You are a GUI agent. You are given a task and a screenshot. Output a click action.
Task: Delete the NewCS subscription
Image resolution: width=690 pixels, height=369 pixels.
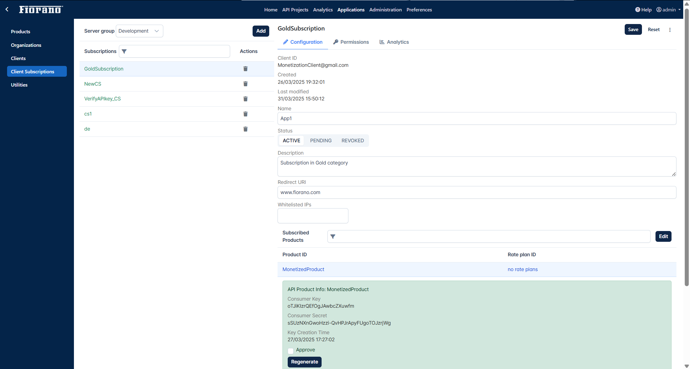[246, 84]
